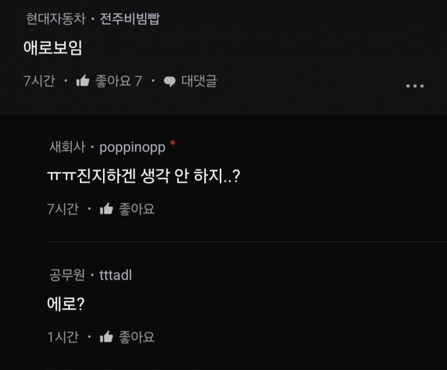447x370 pixels.
Task: Select the 대댓글 reply label
Action: 199,81
